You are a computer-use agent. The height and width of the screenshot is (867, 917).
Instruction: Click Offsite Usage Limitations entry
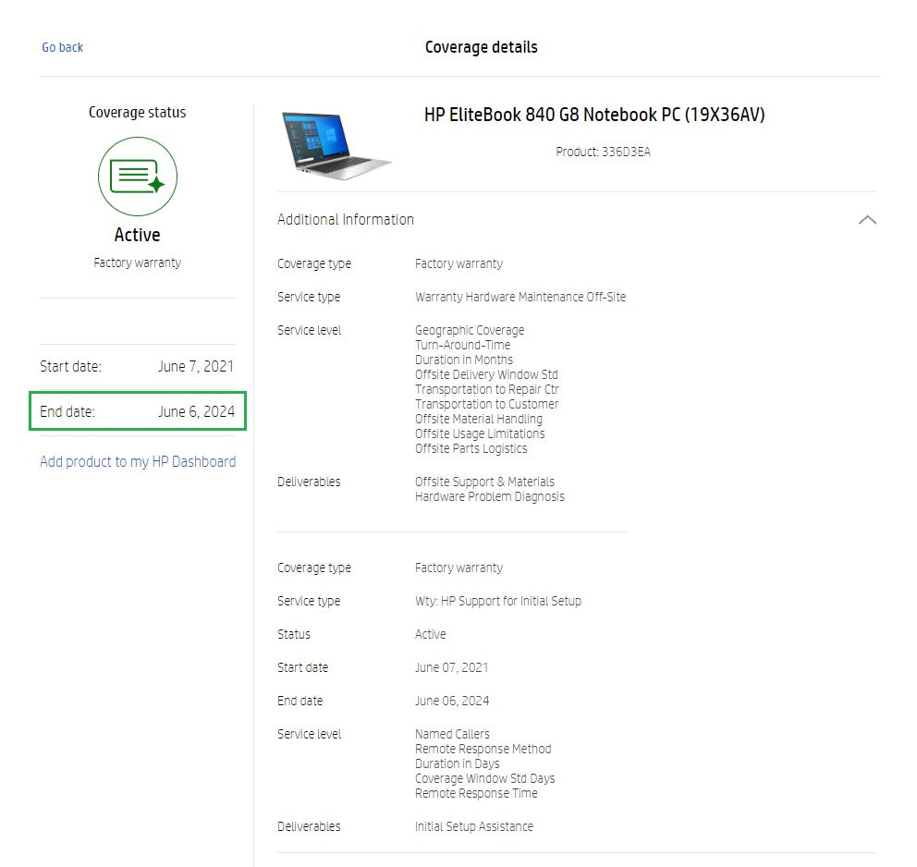point(480,433)
